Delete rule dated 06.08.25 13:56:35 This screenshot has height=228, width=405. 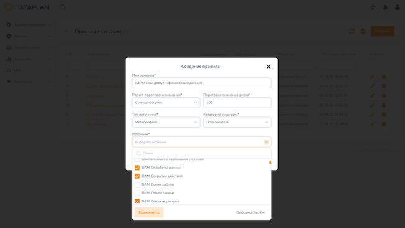tap(384, 115)
